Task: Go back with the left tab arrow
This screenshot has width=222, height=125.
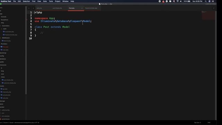Action: [29, 8]
